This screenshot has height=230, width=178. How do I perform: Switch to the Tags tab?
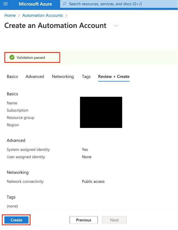pos(86,76)
